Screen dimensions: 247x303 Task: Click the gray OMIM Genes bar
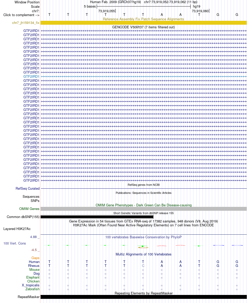pyautogui.click(x=144, y=209)
